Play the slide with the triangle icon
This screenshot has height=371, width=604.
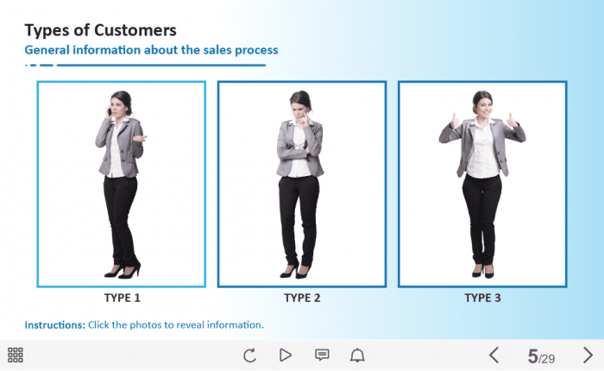point(286,355)
